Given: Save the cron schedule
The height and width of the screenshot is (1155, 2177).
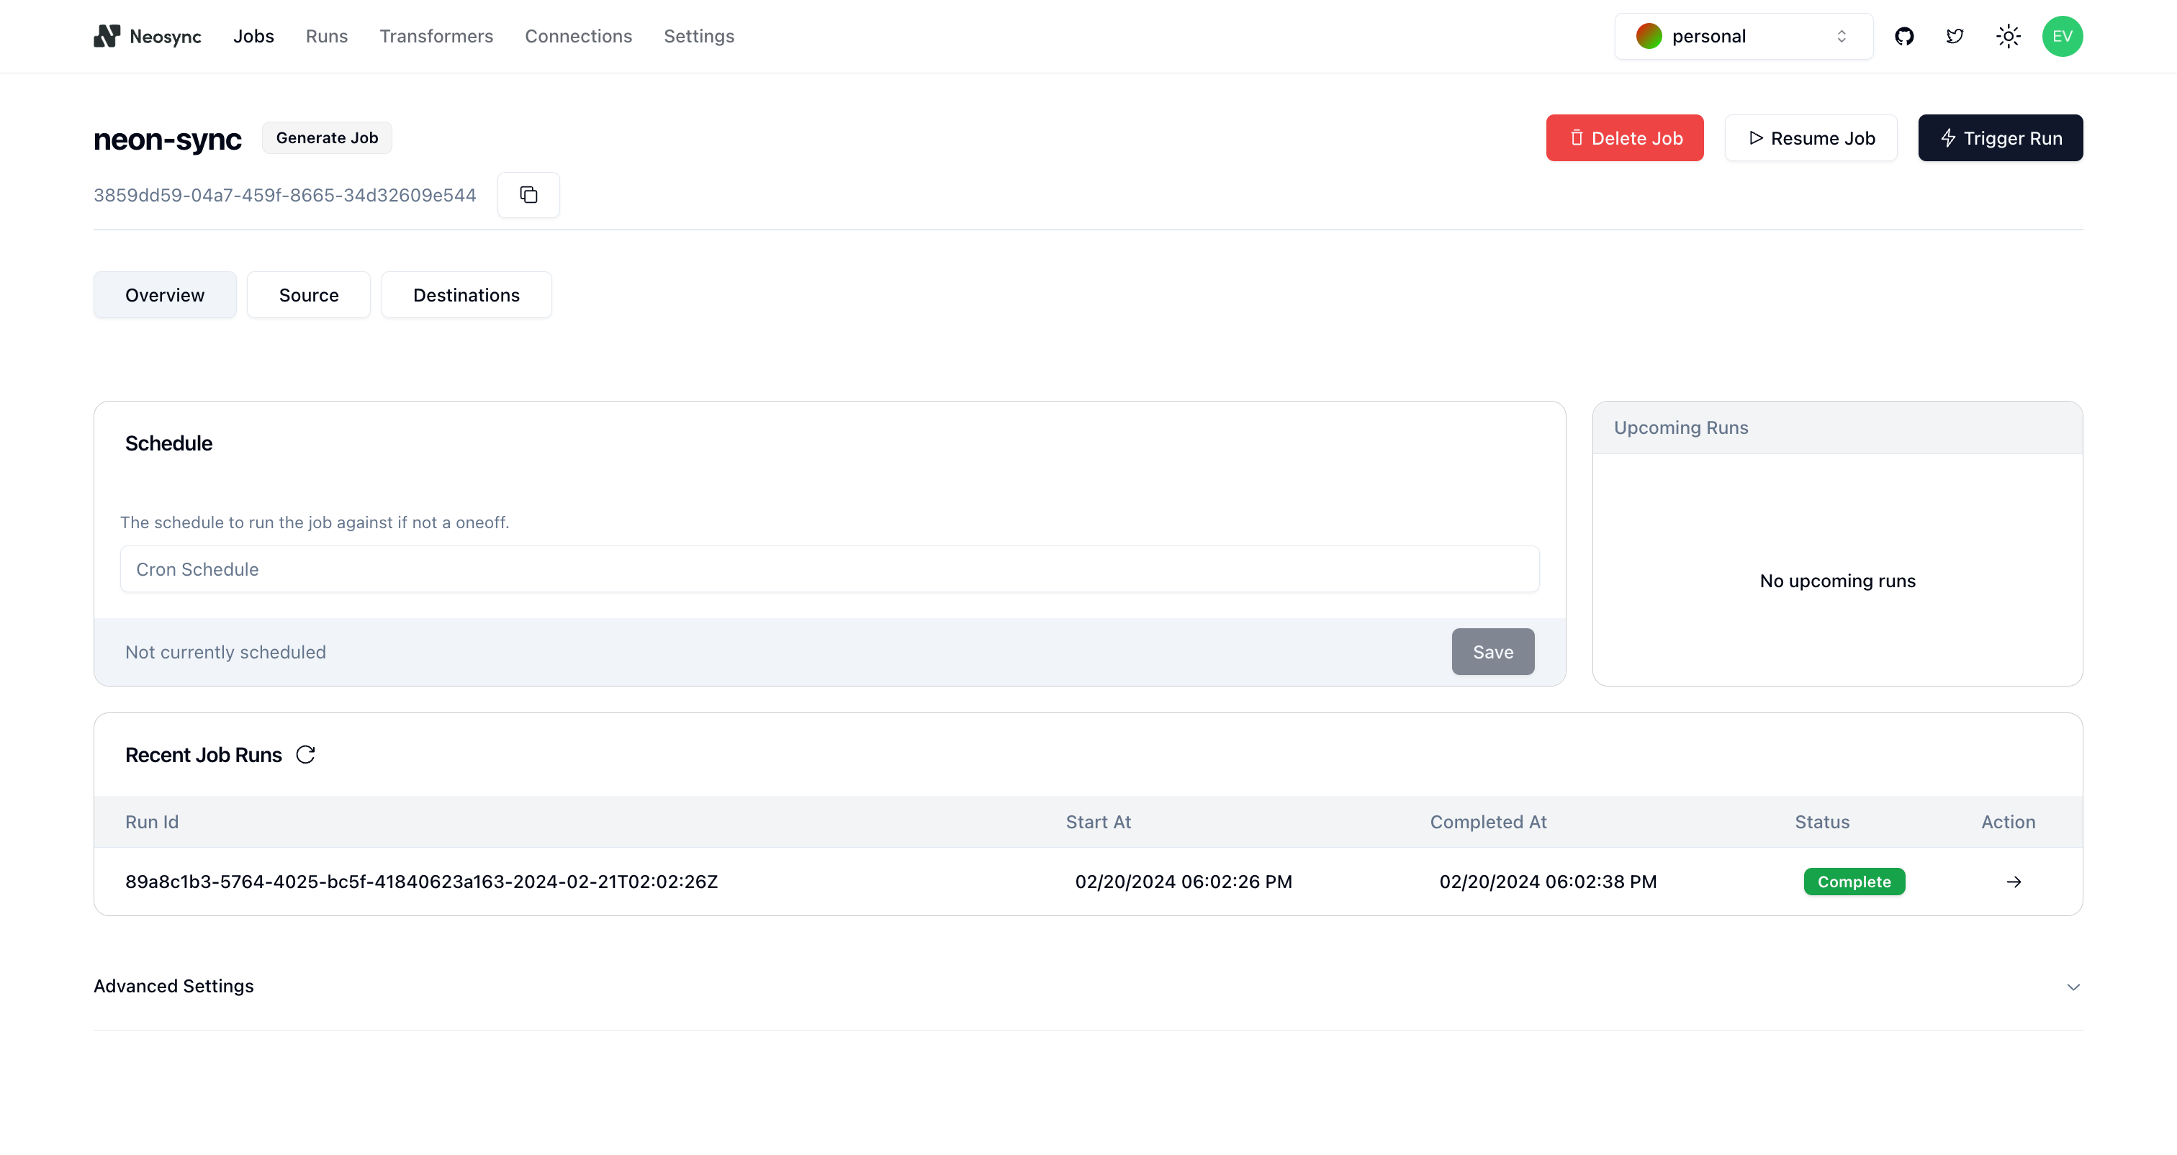Looking at the screenshot, I should [1493, 652].
